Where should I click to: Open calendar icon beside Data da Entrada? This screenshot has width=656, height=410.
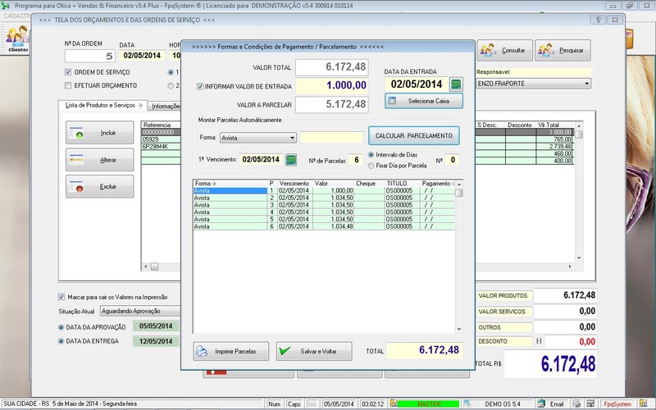(456, 84)
